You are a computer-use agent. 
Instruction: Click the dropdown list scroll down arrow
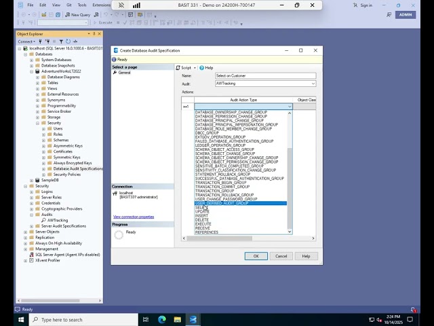point(290,232)
